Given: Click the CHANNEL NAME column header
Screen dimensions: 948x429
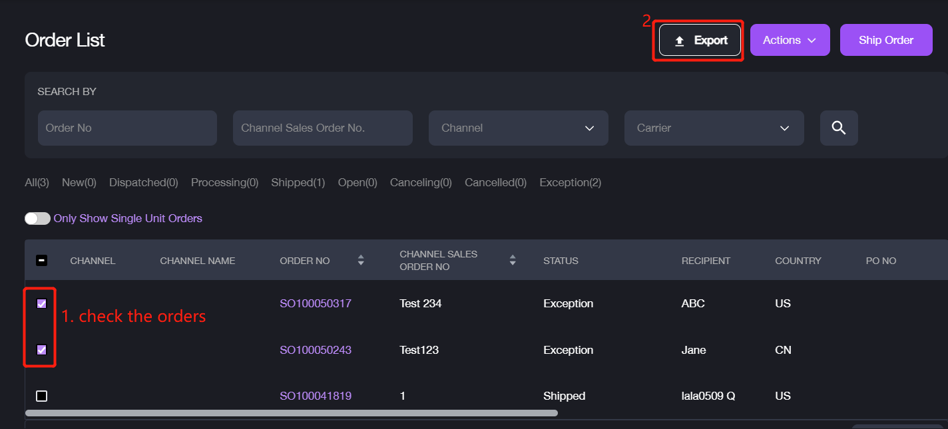Looking at the screenshot, I should click(x=198, y=261).
